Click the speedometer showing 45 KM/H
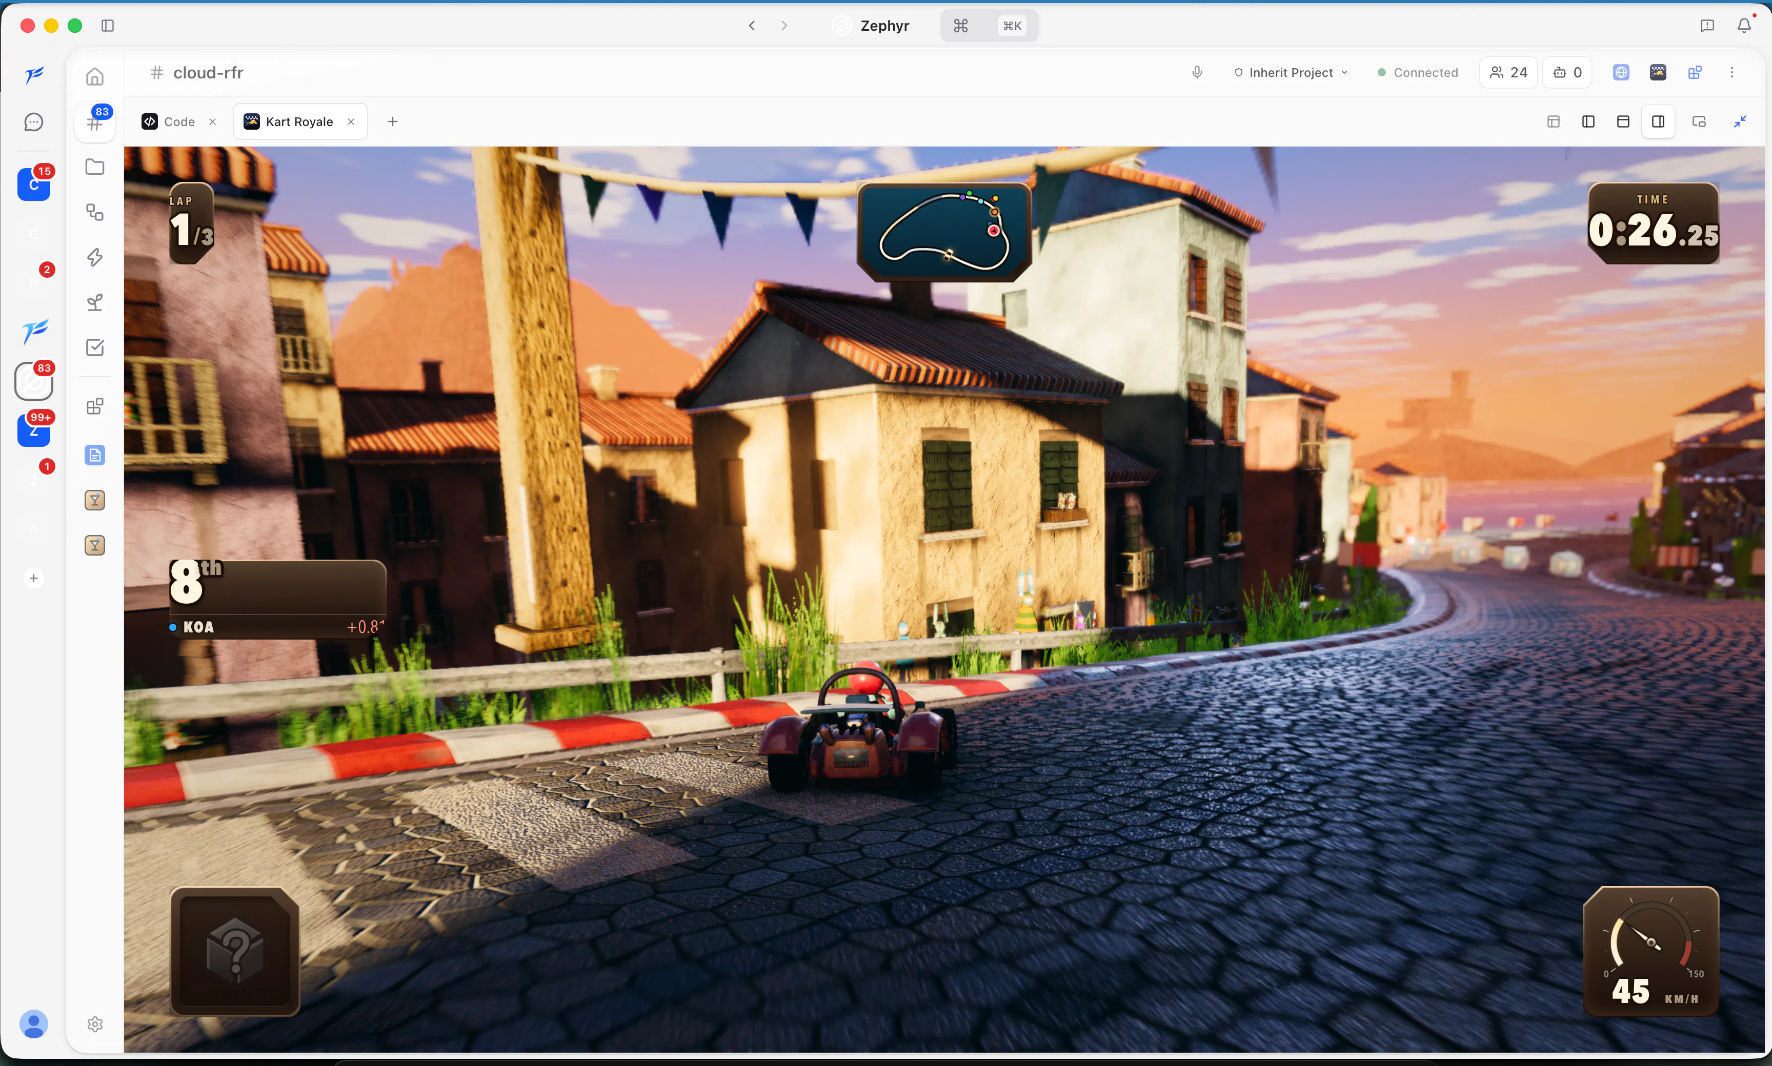The image size is (1772, 1066). 1652,952
